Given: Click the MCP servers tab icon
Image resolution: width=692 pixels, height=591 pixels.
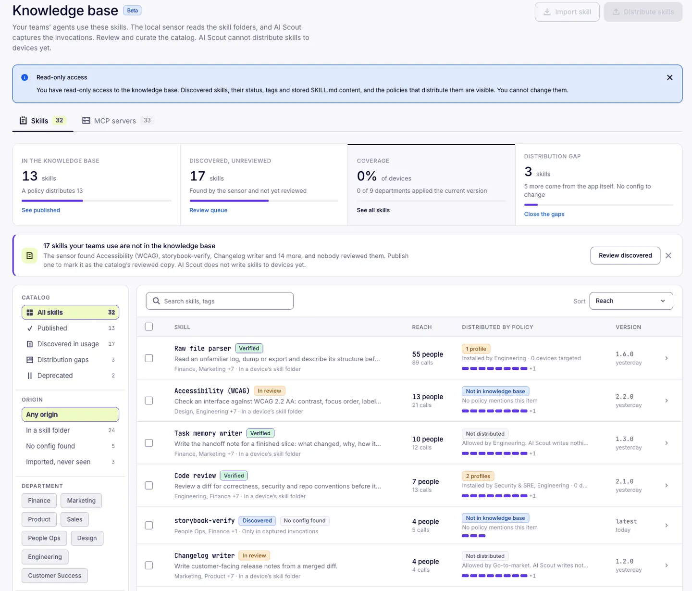Looking at the screenshot, I should (86, 120).
